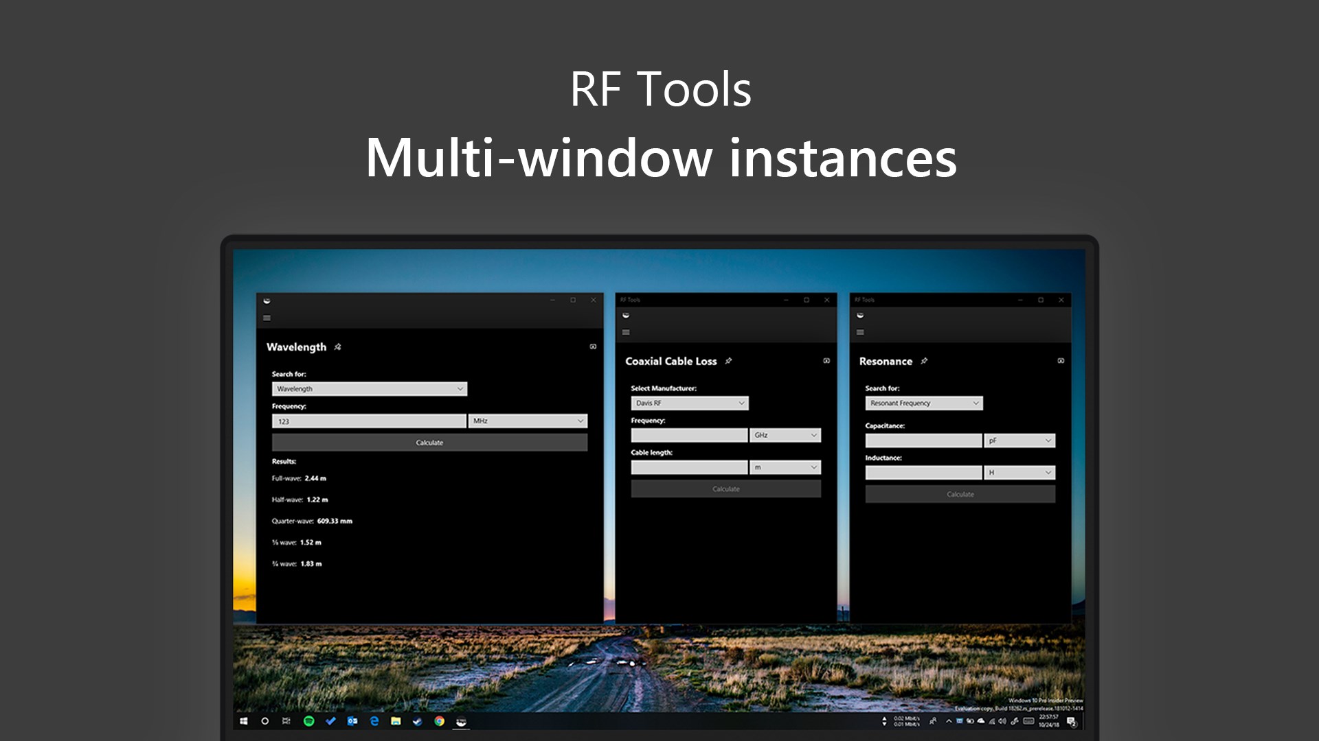Open the 'Search for' dropdown showing Wavelength
1319x741 pixels.
[370, 388]
